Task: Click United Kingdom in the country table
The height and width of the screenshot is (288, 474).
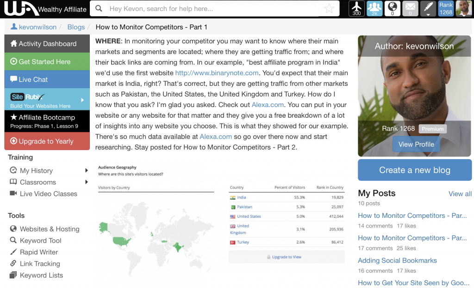Action: point(239,229)
